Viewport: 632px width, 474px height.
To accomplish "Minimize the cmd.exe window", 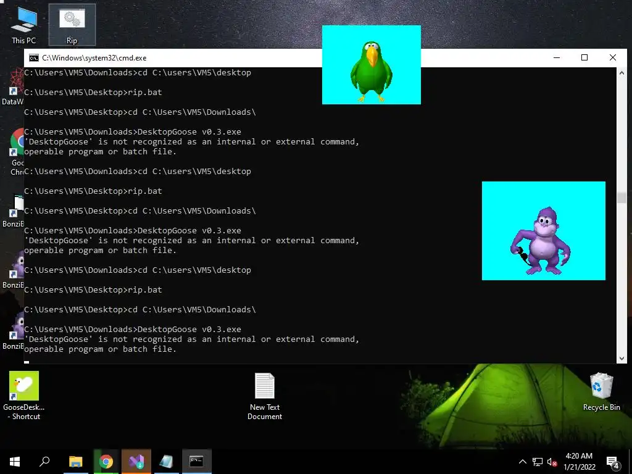I will (x=557, y=57).
